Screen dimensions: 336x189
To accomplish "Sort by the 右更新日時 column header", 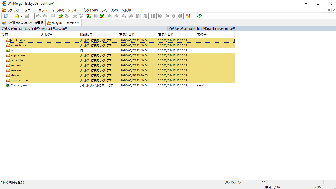I will 176,34.
